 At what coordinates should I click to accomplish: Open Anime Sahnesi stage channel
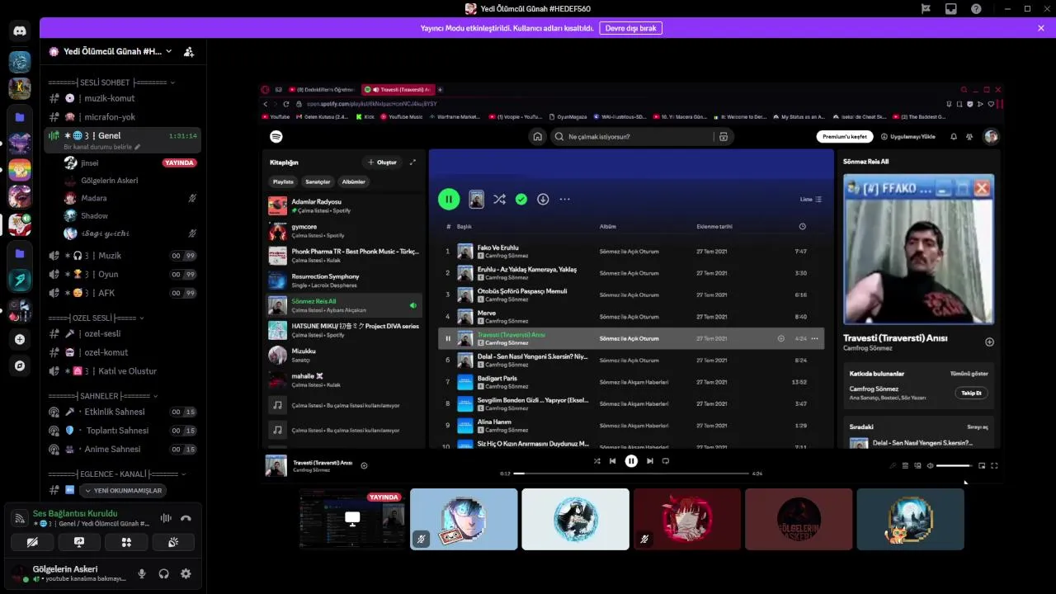tap(122, 450)
